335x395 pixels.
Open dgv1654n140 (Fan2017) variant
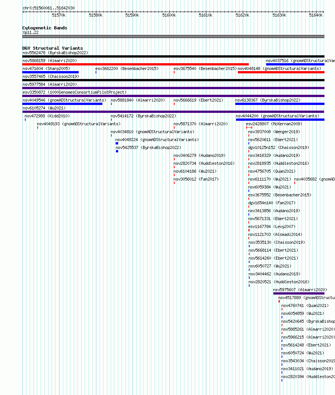click(x=272, y=203)
